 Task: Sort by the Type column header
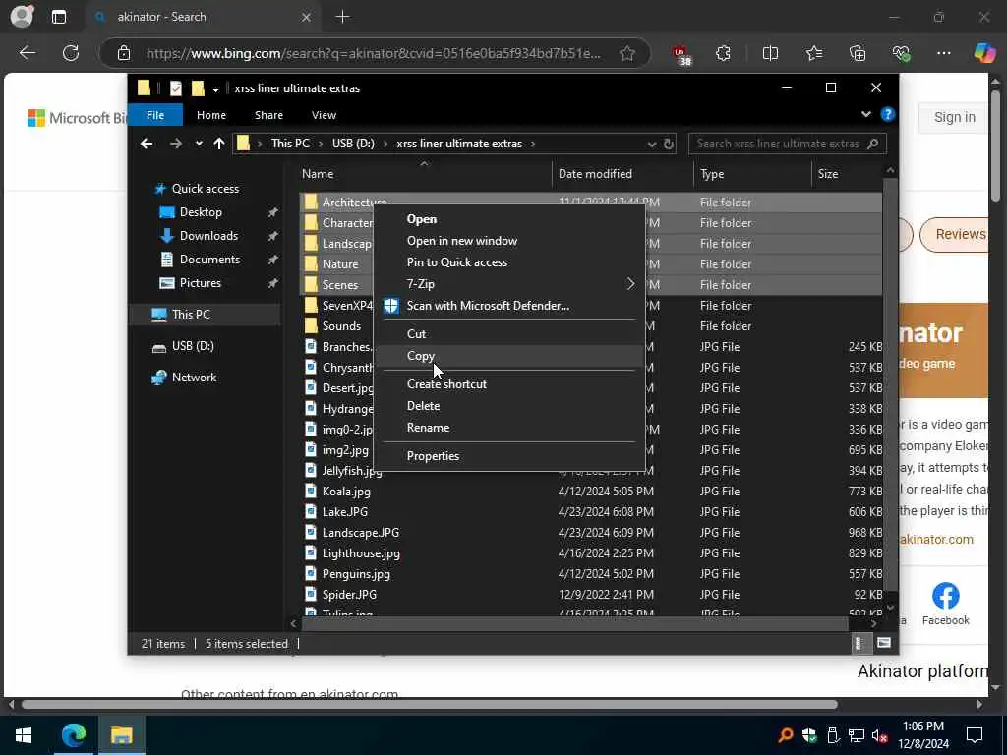(712, 174)
